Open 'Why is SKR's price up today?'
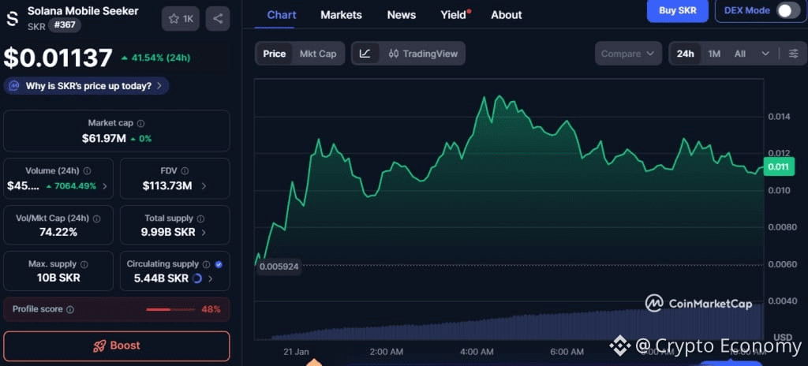This screenshot has width=808, height=366. tap(87, 86)
